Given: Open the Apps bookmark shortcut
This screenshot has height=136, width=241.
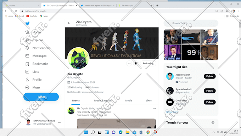Looking at the screenshot, I should (9, 16).
